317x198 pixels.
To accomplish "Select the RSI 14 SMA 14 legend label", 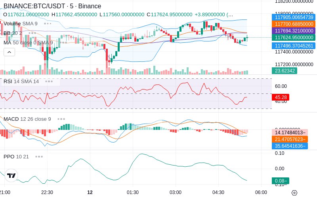I will (x=21, y=82).
